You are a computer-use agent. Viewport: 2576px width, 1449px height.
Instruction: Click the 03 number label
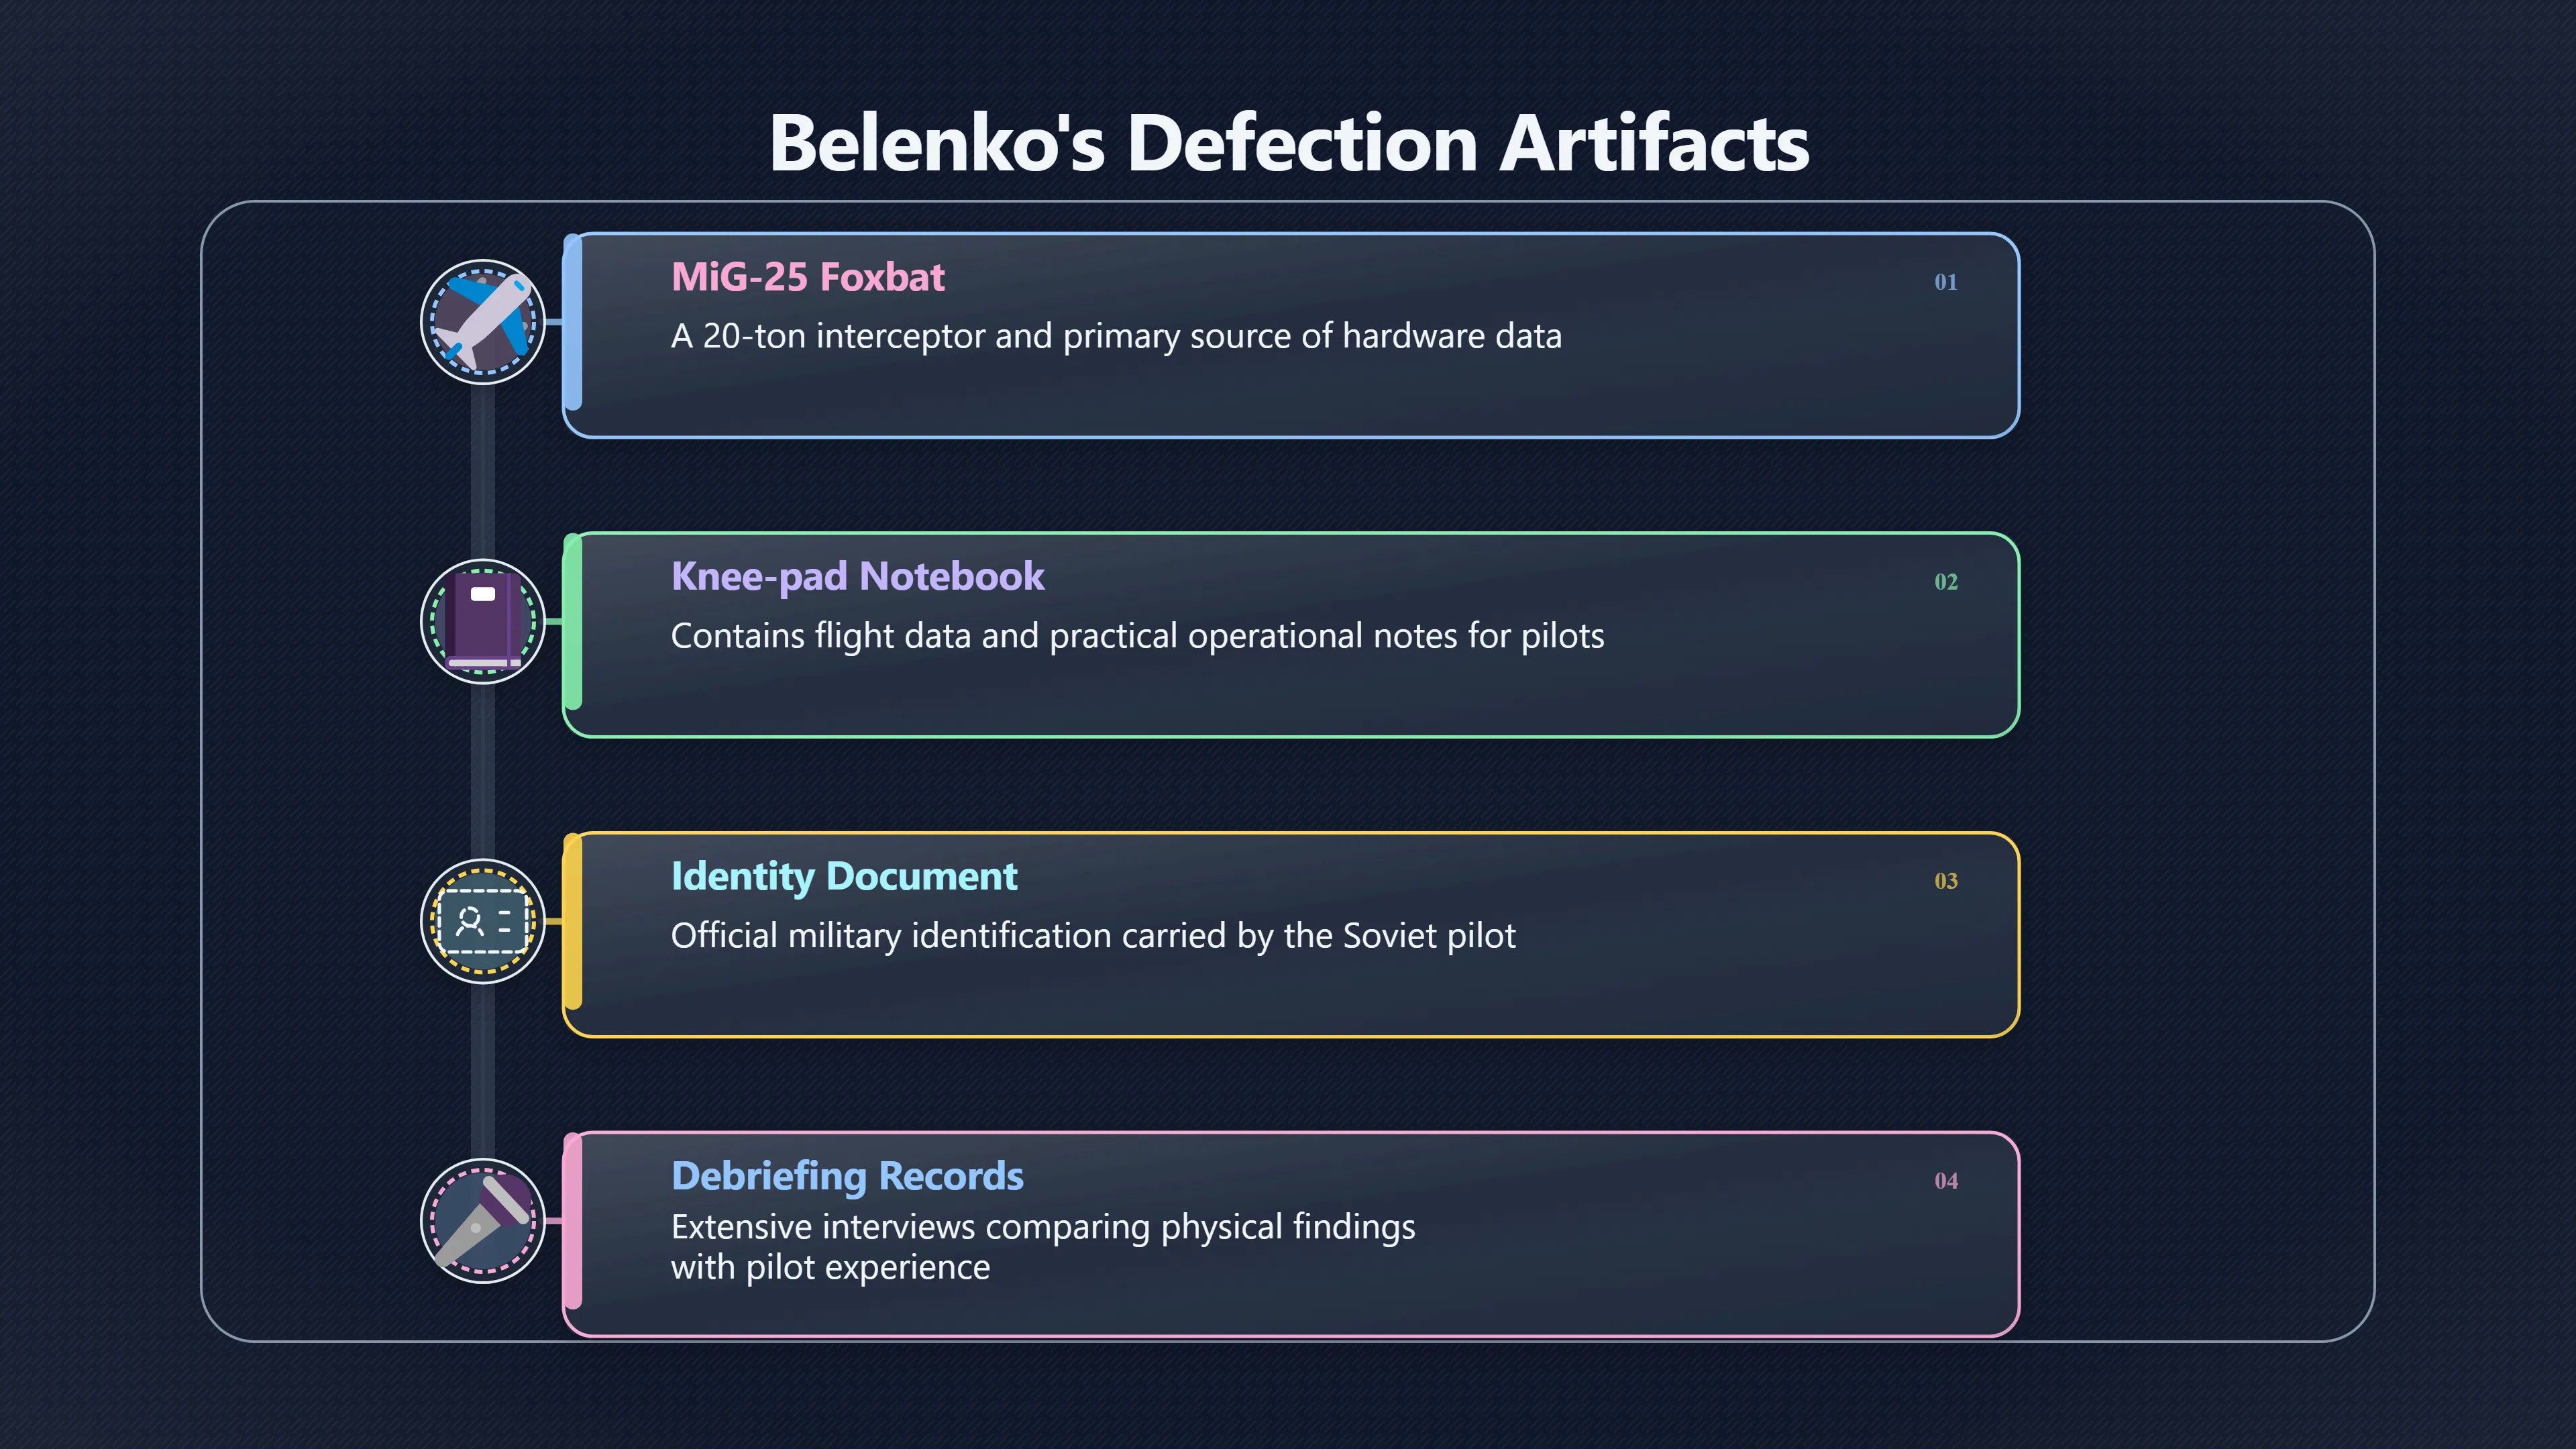(x=1945, y=881)
